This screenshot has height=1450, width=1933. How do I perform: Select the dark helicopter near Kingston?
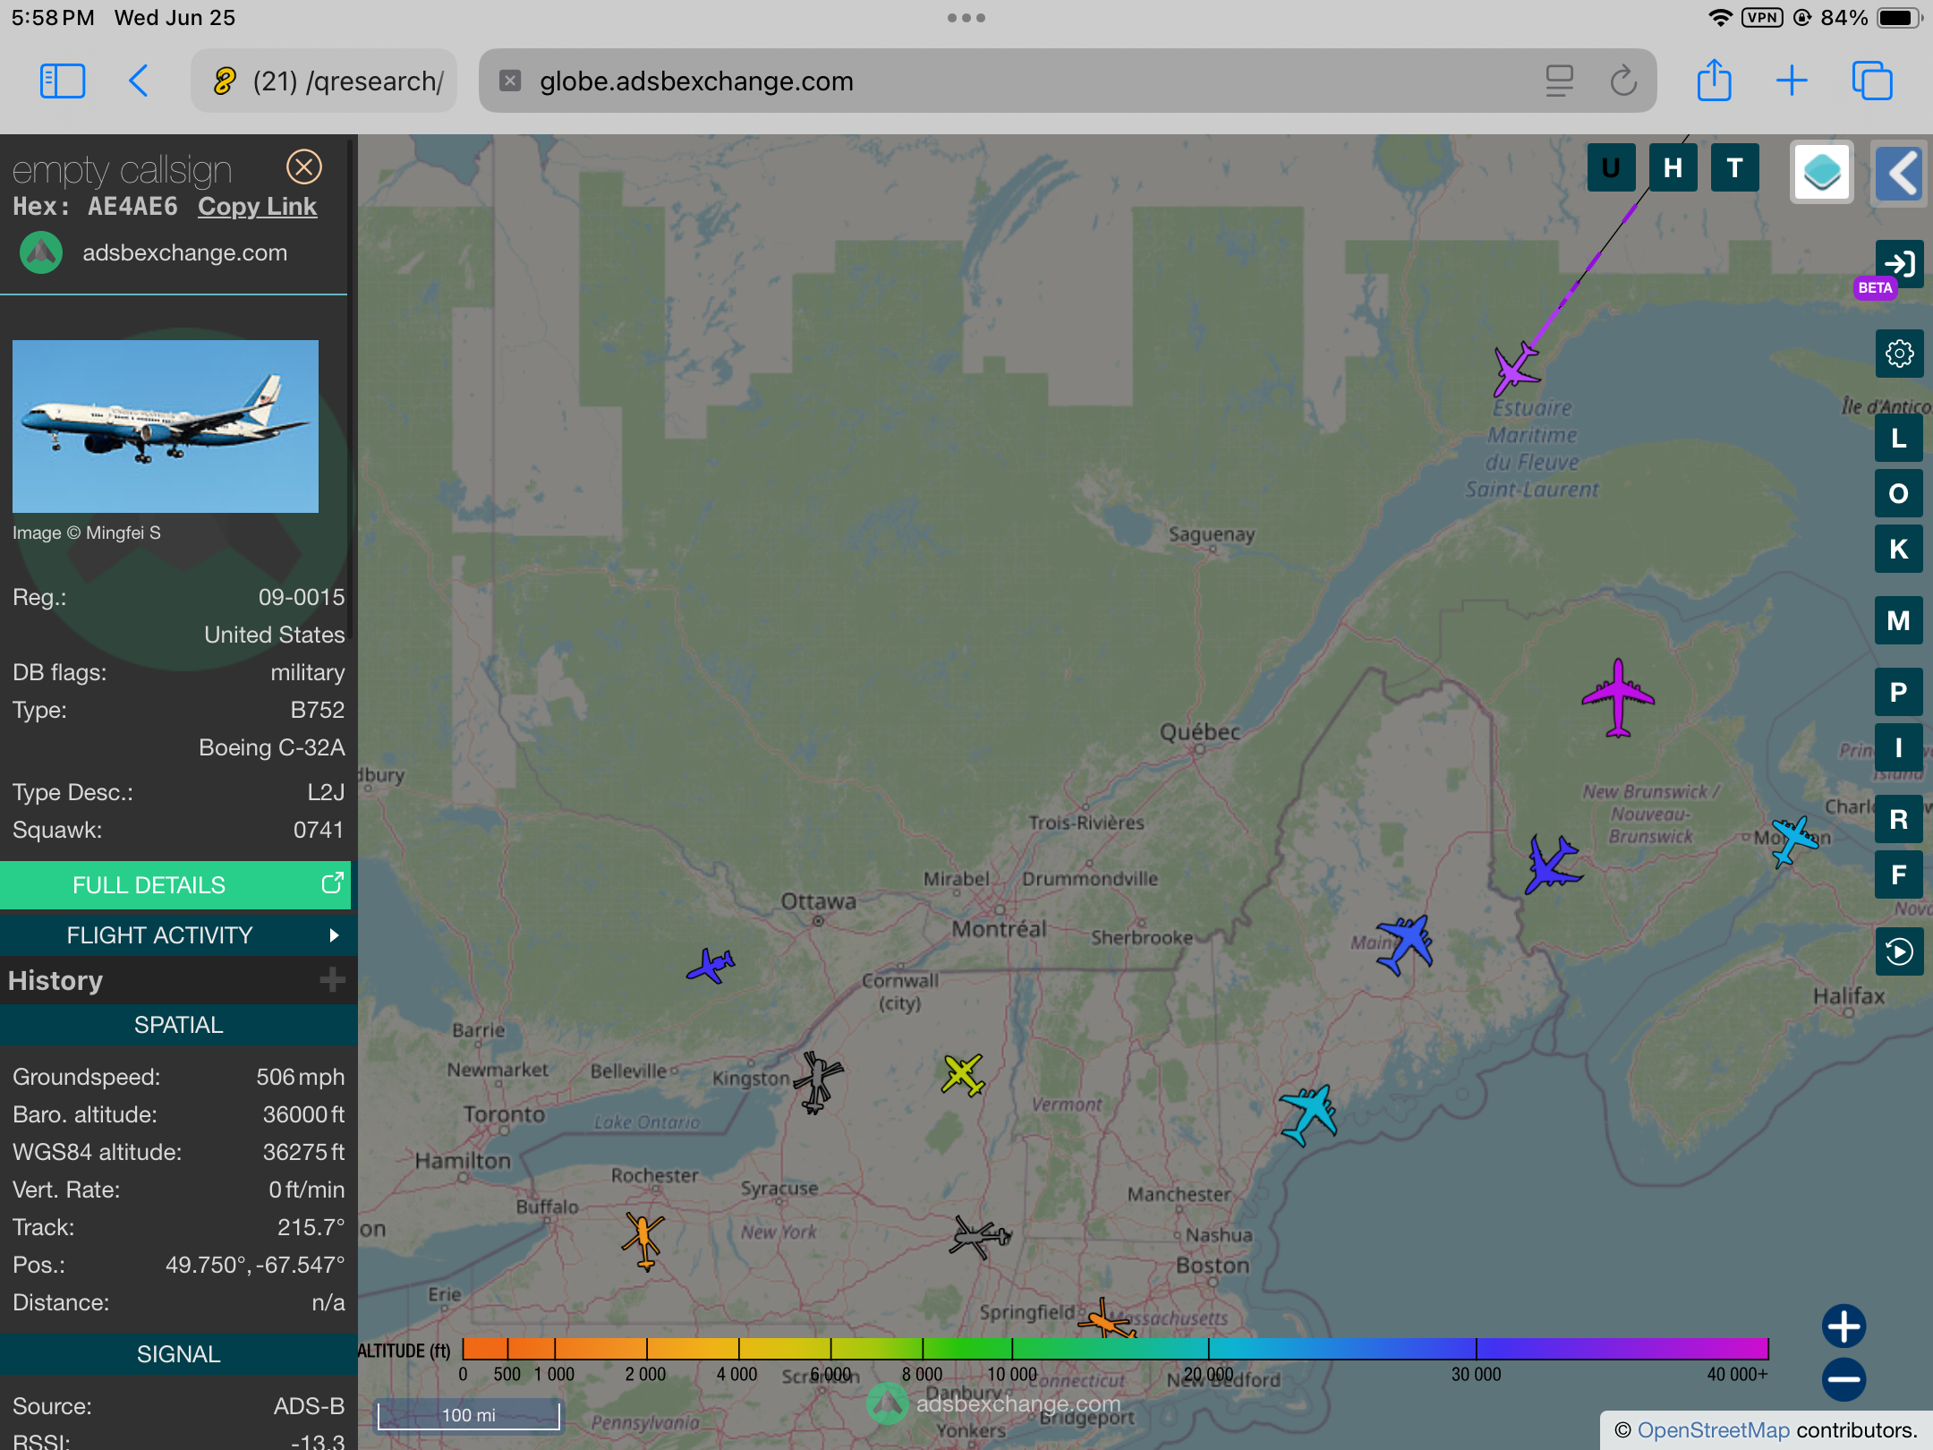click(817, 1081)
